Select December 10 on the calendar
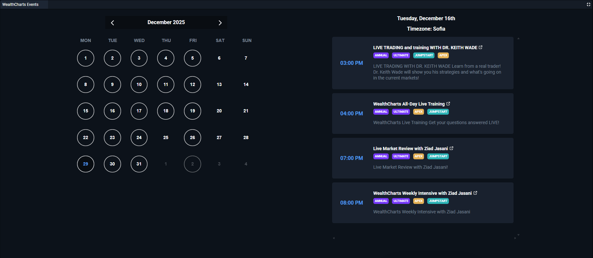Screen dimensions: 593x258 point(139,84)
